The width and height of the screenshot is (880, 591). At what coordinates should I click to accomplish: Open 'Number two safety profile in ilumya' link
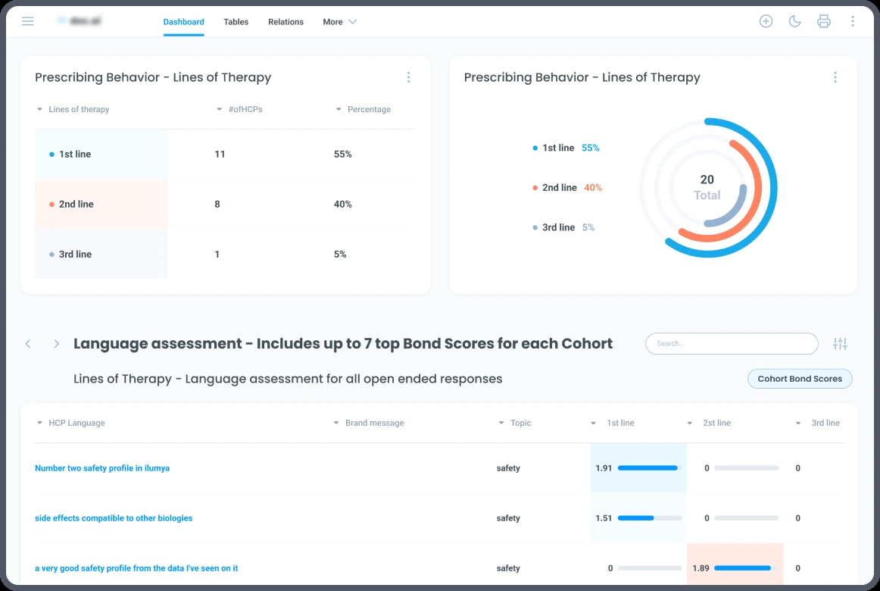point(102,468)
